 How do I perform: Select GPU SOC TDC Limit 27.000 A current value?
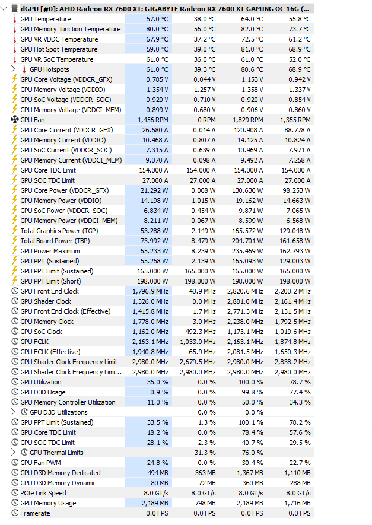[x=155, y=180]
